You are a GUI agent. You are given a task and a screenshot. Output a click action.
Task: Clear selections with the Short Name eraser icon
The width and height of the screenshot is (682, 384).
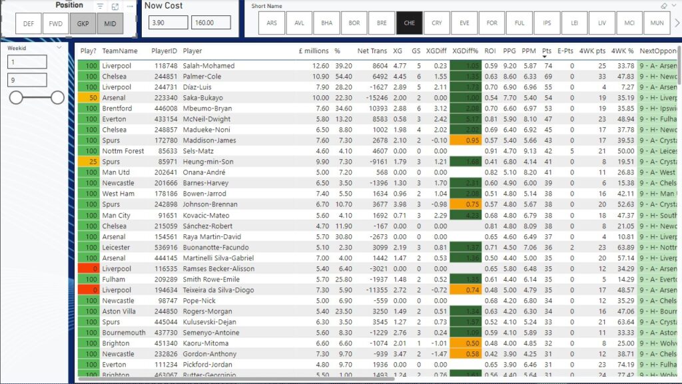pyautogui.click(x=663, y=5)
